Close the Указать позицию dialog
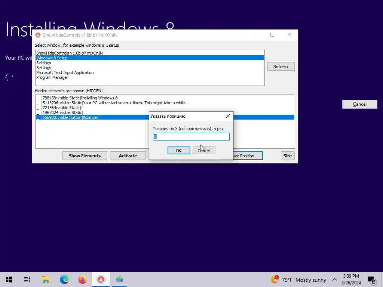The width and height of the screenshot is (383, 287). coord(228,117)
